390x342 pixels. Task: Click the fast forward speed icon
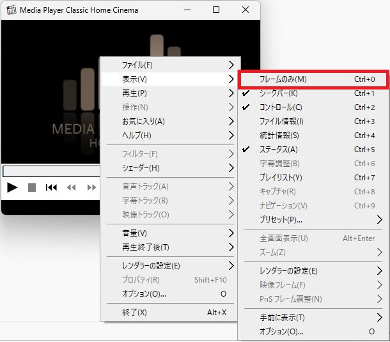[92, 187]
